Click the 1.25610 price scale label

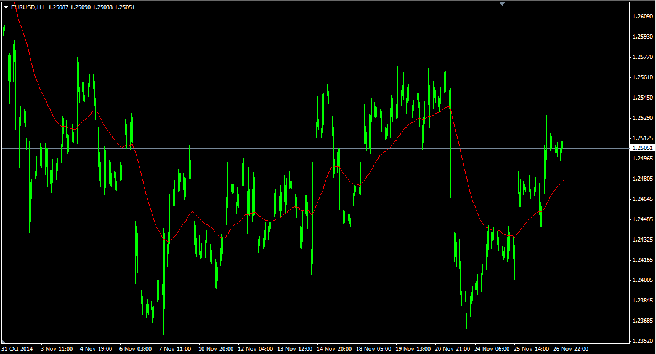point(642,77)
